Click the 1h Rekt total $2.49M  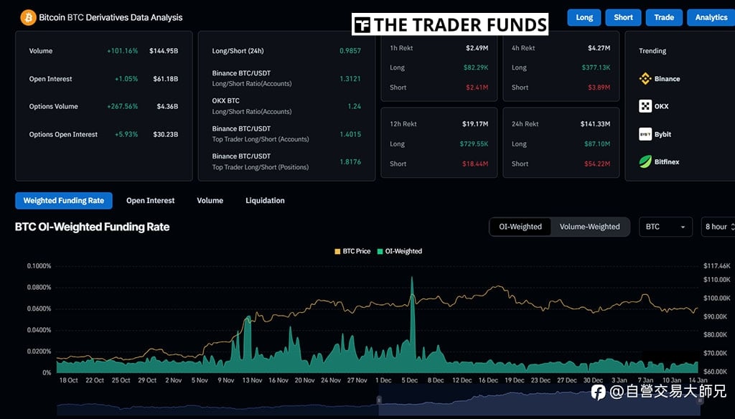tap(477, 48)
